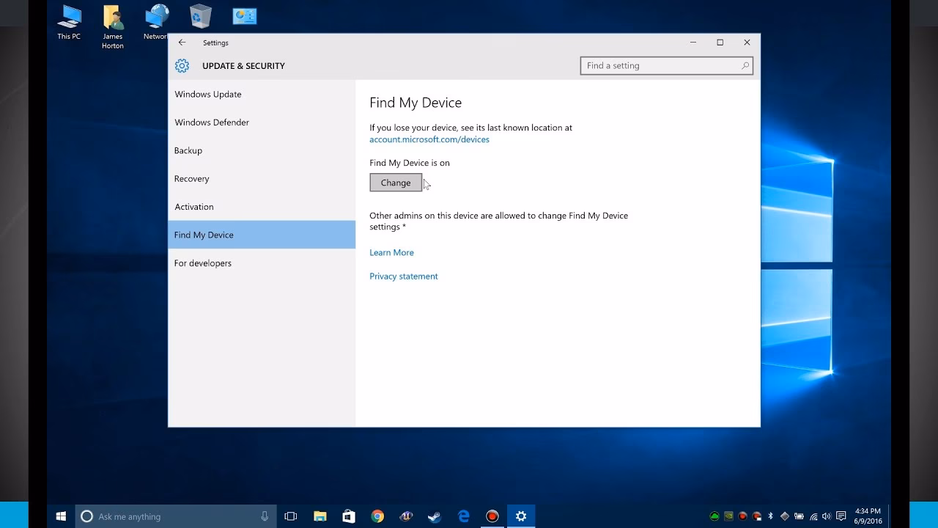
Task: Select Windows Update in the sidebar
Action: click(x=207, y=94)
